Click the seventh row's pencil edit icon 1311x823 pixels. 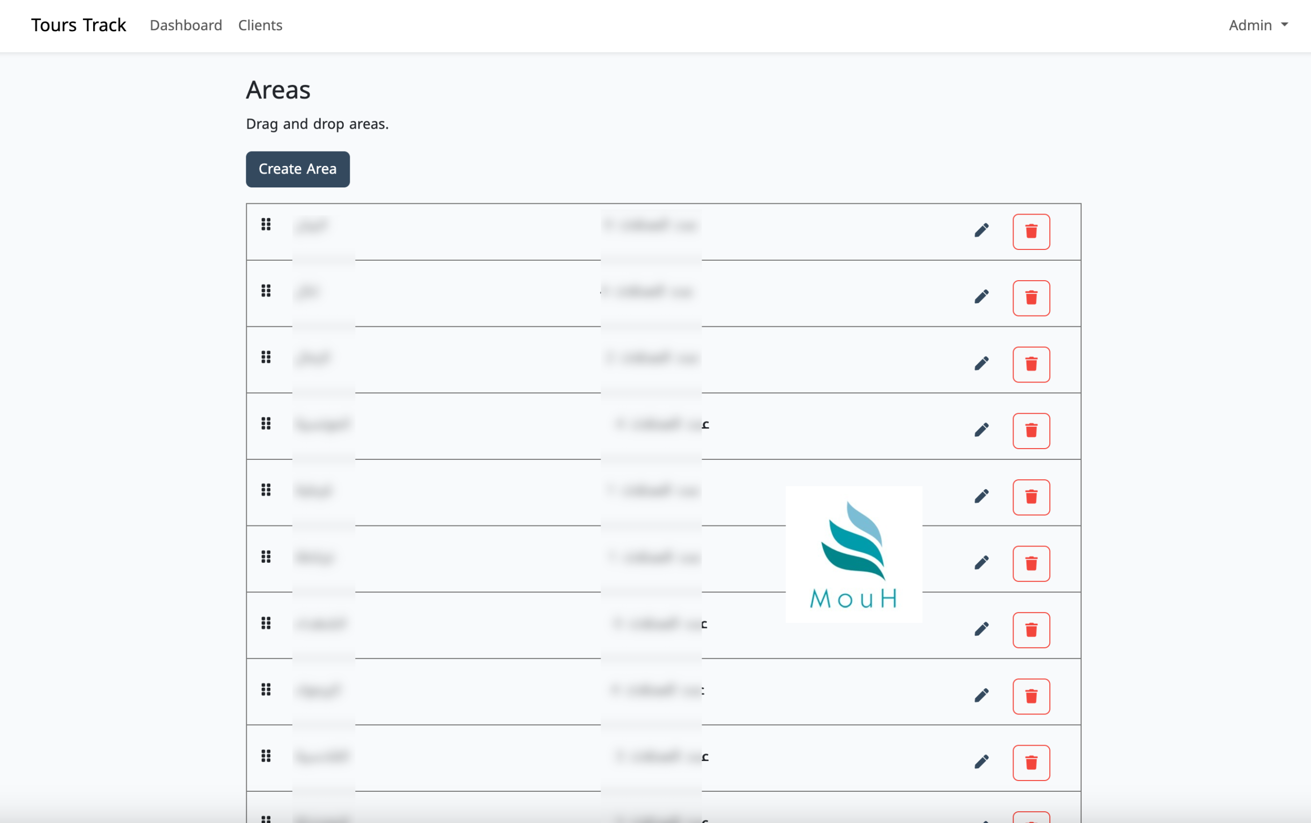click(981, 629)
